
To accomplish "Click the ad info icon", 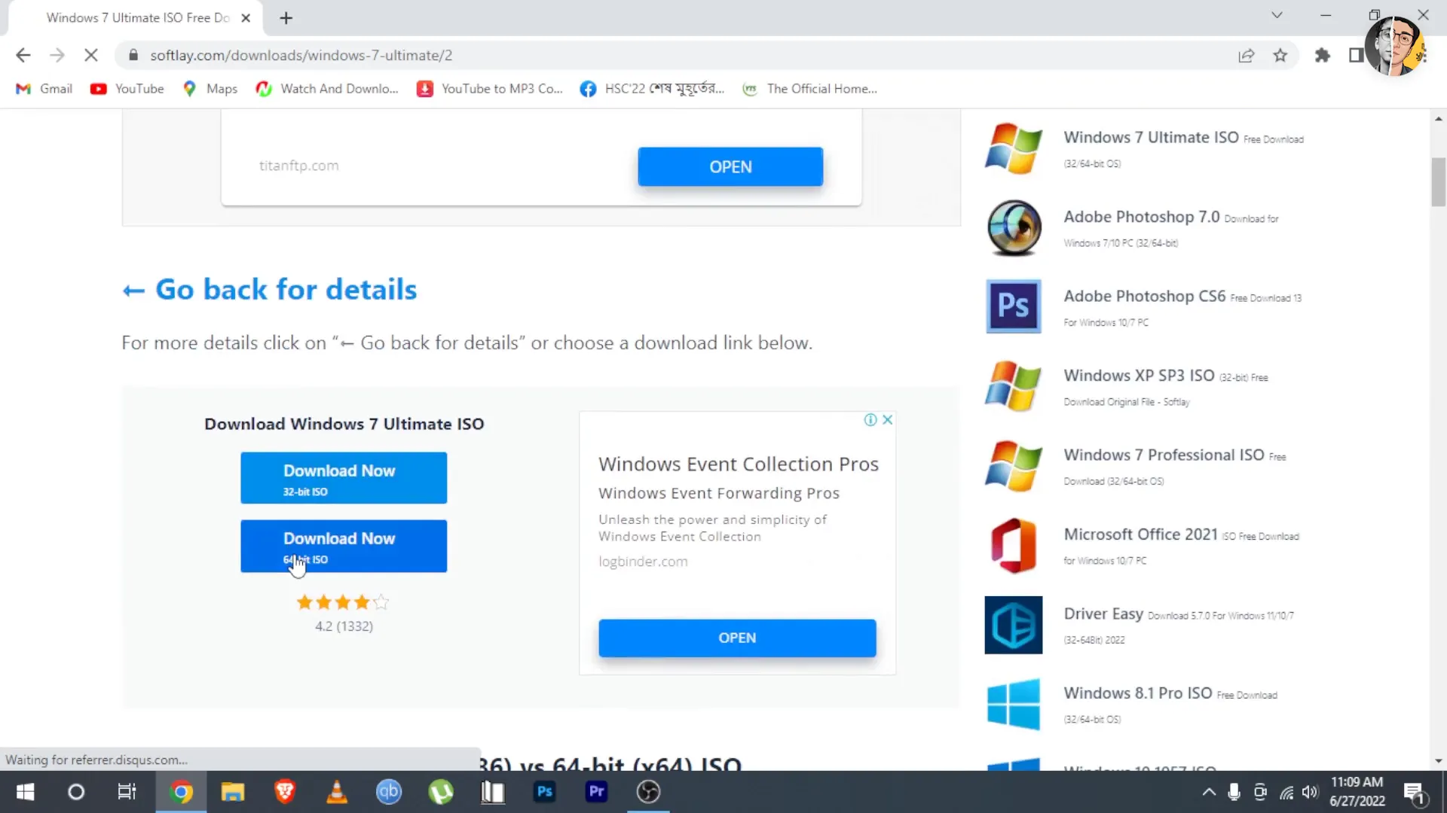I will point(870,420).
